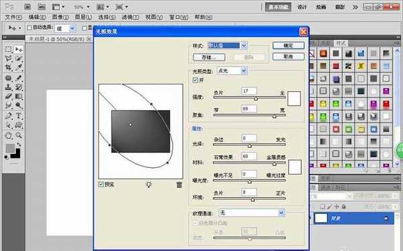Toggle the 开 (light on) checkbox
The image size is (403, 251).
click(x=195, y=80)
